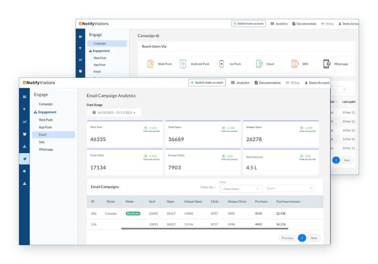This screenshot has height=264, width=378.
Task: Open Analytics in the front window top bar
Action: (x=240, y=83)
